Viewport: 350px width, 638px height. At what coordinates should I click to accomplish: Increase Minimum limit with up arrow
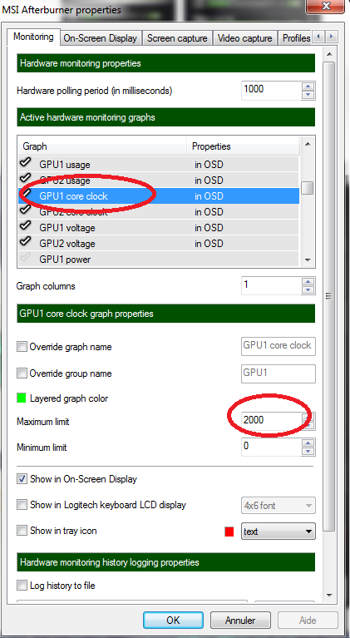point(308,443)
